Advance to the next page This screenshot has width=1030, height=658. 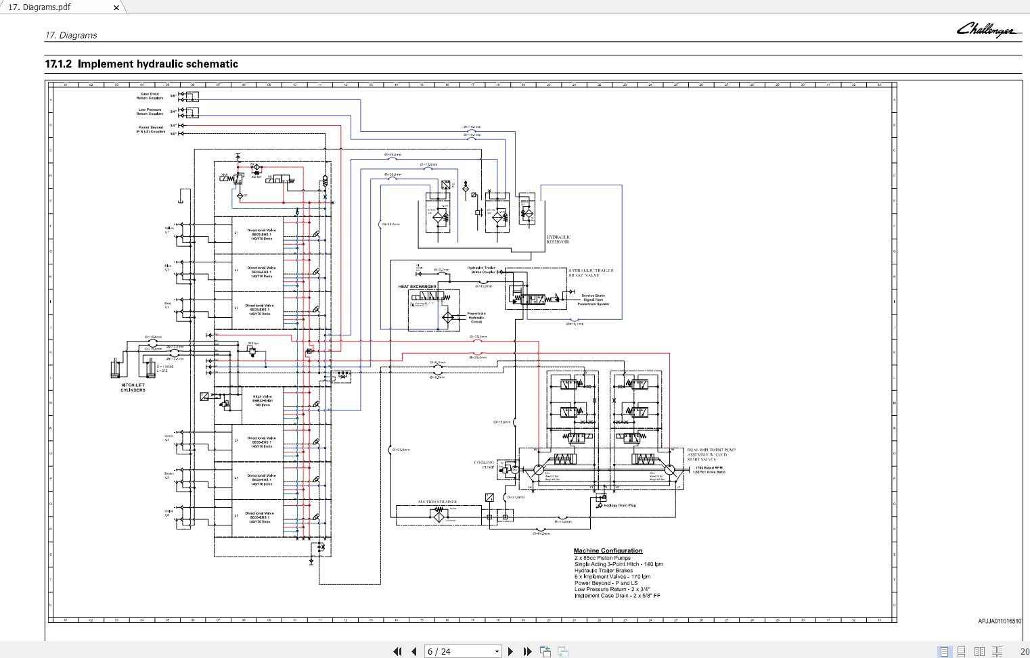[511, 651]
